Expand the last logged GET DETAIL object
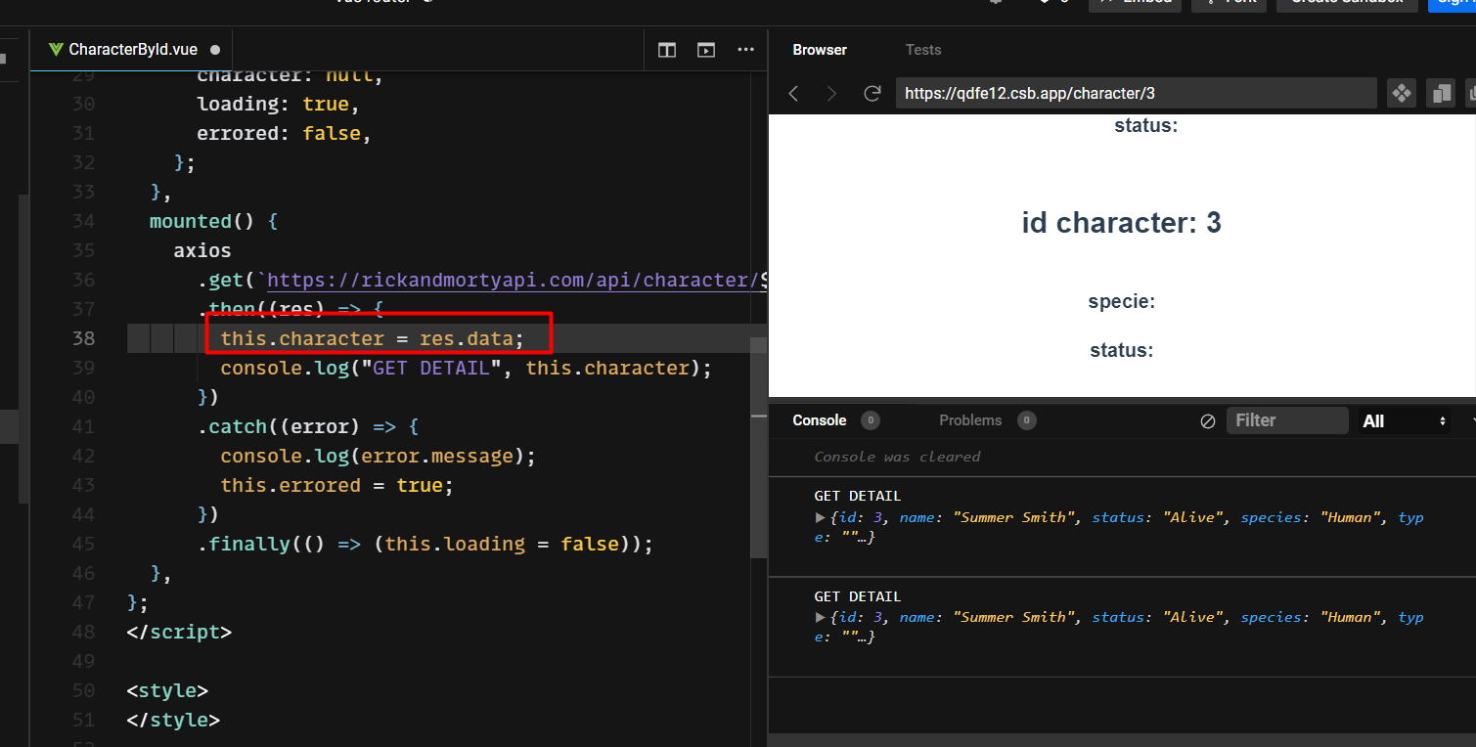The height and width of the screenshot is (747, 1476). [820, 617]
